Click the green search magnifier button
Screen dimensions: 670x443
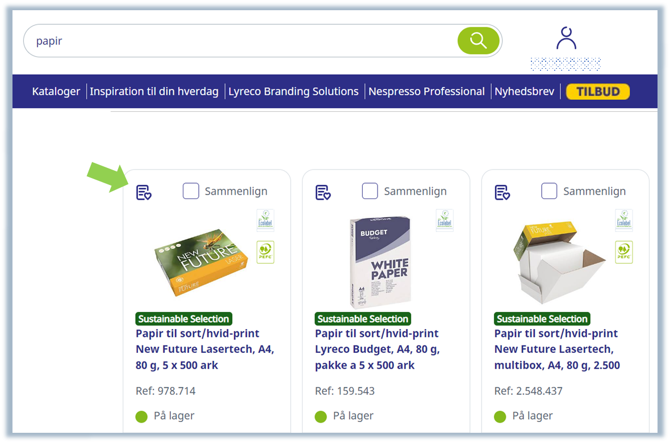pyautogui.click(x=478, y=41)
